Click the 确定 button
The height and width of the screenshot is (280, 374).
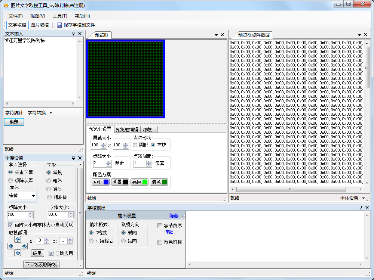(14, 122)
